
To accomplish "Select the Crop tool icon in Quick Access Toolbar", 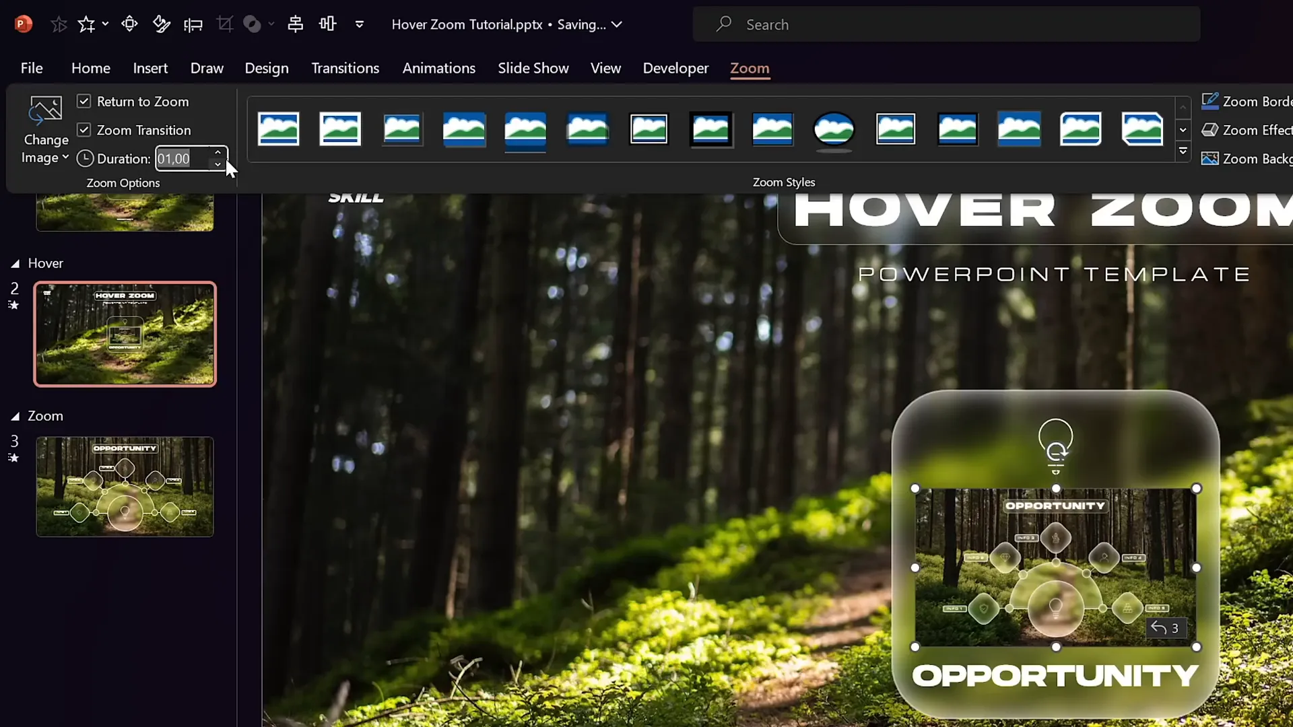I will pyautogui.click(x=226, y=24).
